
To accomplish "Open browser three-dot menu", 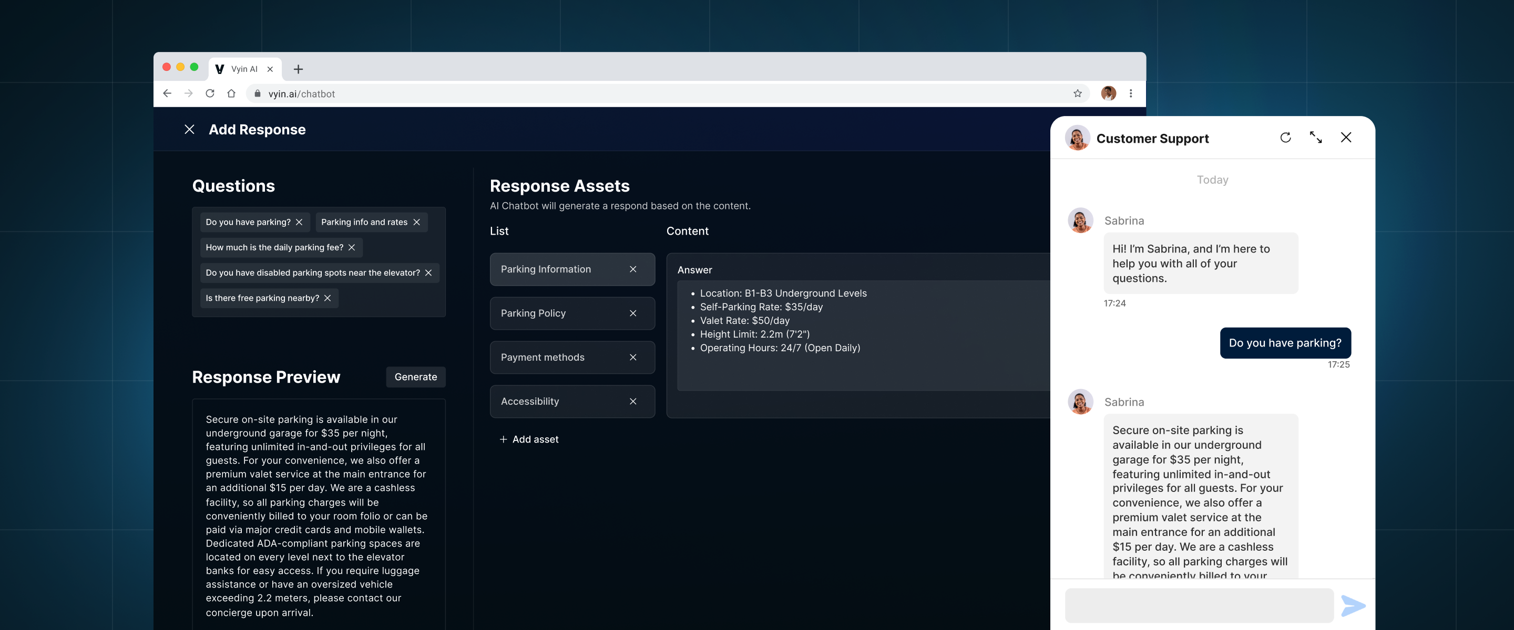I will point(1131,93).
